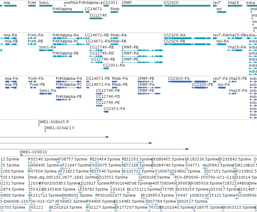This screenshot has width=257, height=212.
Task: Click the CG12746-RE transcript label
Action: [103, 59]
